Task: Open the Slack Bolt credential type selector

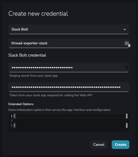Action: click(69, 29)
